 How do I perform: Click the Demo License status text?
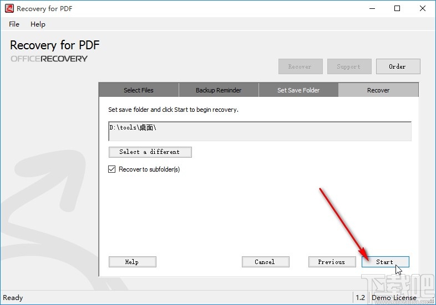tap(394, 297)
